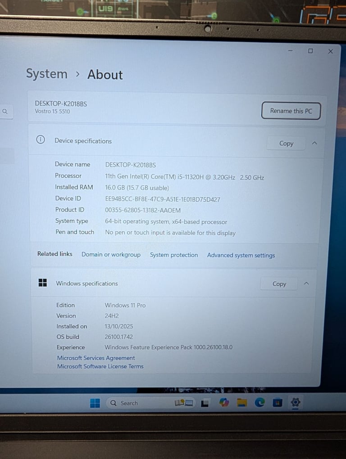Open Domain or workgroup link
The width and height of the screenshot is (346, 459).
(x=111, y=254)
